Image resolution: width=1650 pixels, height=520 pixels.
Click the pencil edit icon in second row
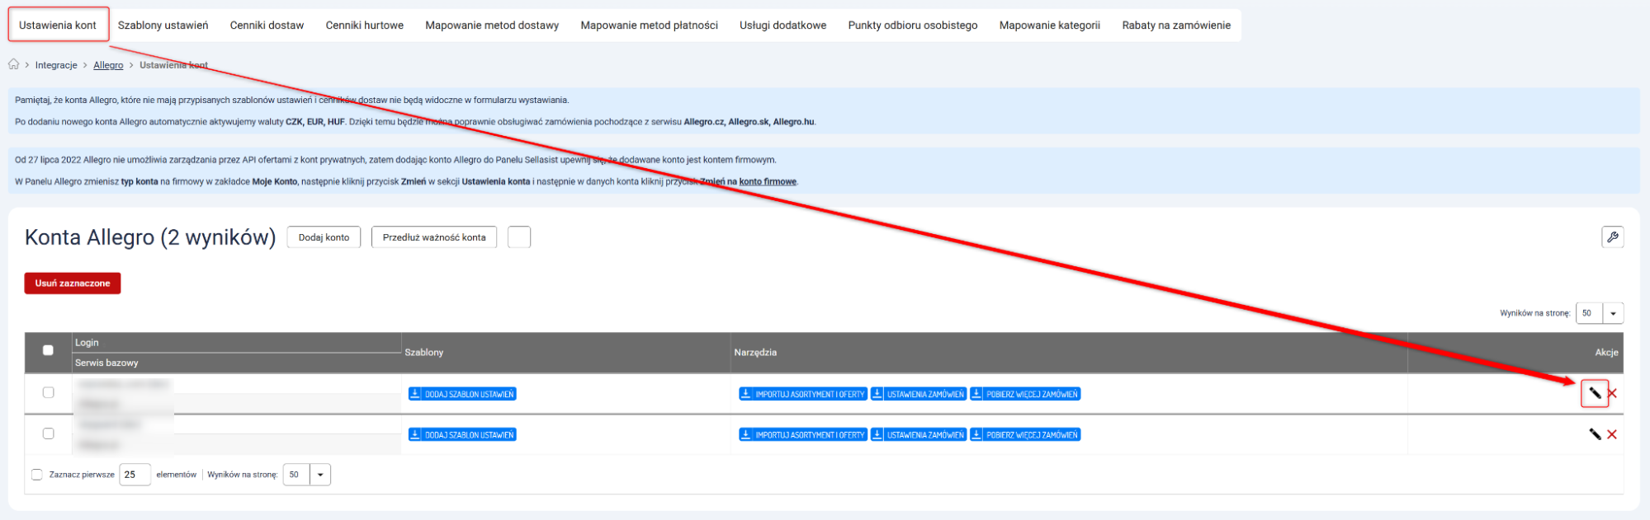click(x=1595, y=434)
